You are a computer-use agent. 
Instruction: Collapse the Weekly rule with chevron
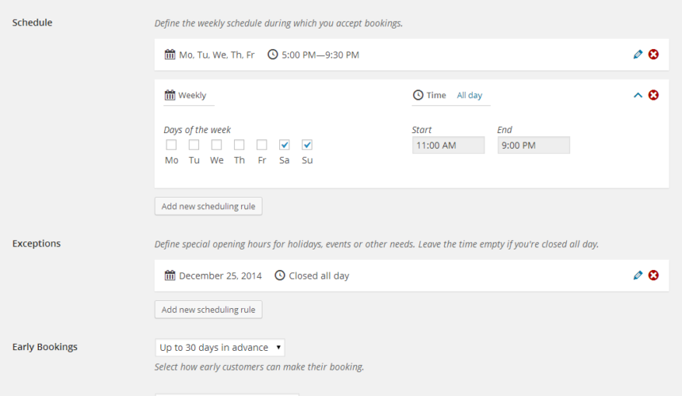pyautogui.click(x=638, y=95)
